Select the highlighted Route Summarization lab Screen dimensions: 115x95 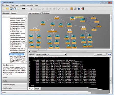[17, 54]
